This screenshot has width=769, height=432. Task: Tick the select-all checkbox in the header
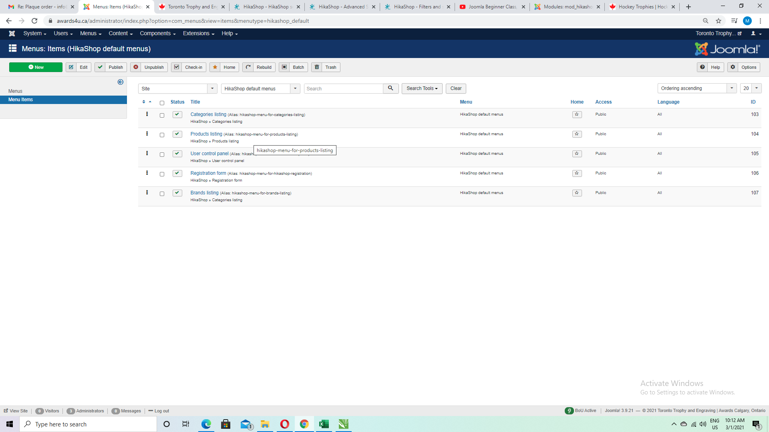coord(162,103)
